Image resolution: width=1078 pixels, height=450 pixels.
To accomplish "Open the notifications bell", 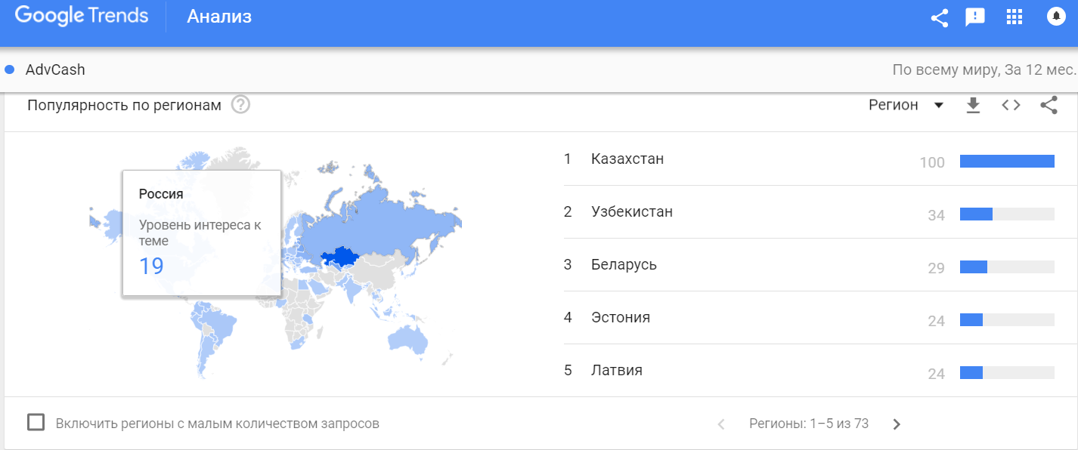I will coord(1056,17).
